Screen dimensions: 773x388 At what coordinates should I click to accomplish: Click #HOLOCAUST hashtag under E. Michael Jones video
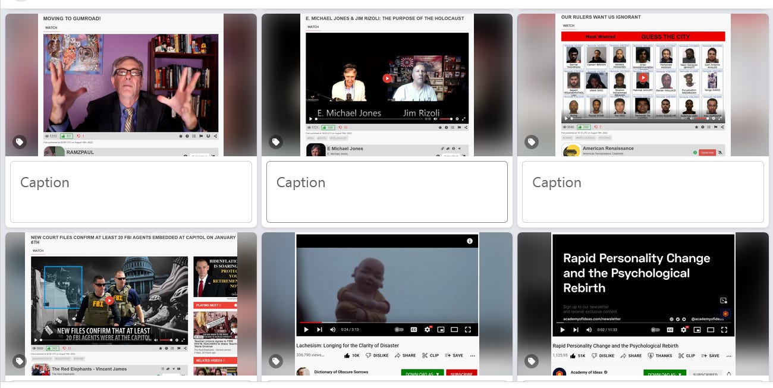[x=340, y=138]
